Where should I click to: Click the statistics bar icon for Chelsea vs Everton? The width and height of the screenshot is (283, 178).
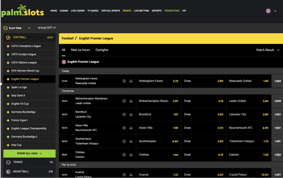(x=131, y=155)
